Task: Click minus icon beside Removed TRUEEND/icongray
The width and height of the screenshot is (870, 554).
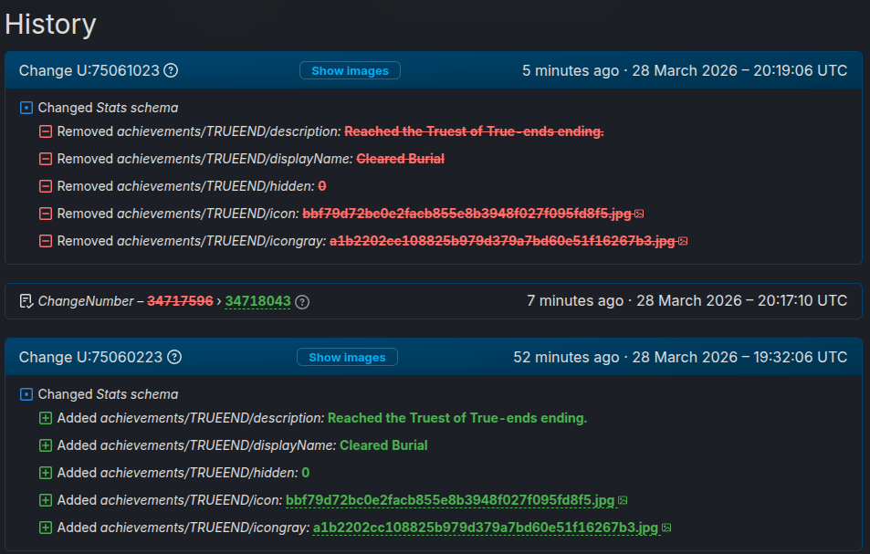Action: [x=46, y=241]
